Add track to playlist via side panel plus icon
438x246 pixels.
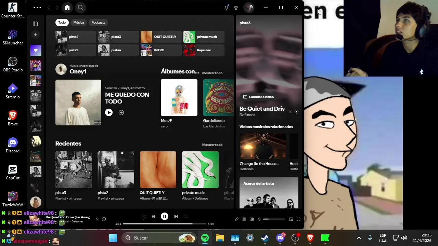296,112
